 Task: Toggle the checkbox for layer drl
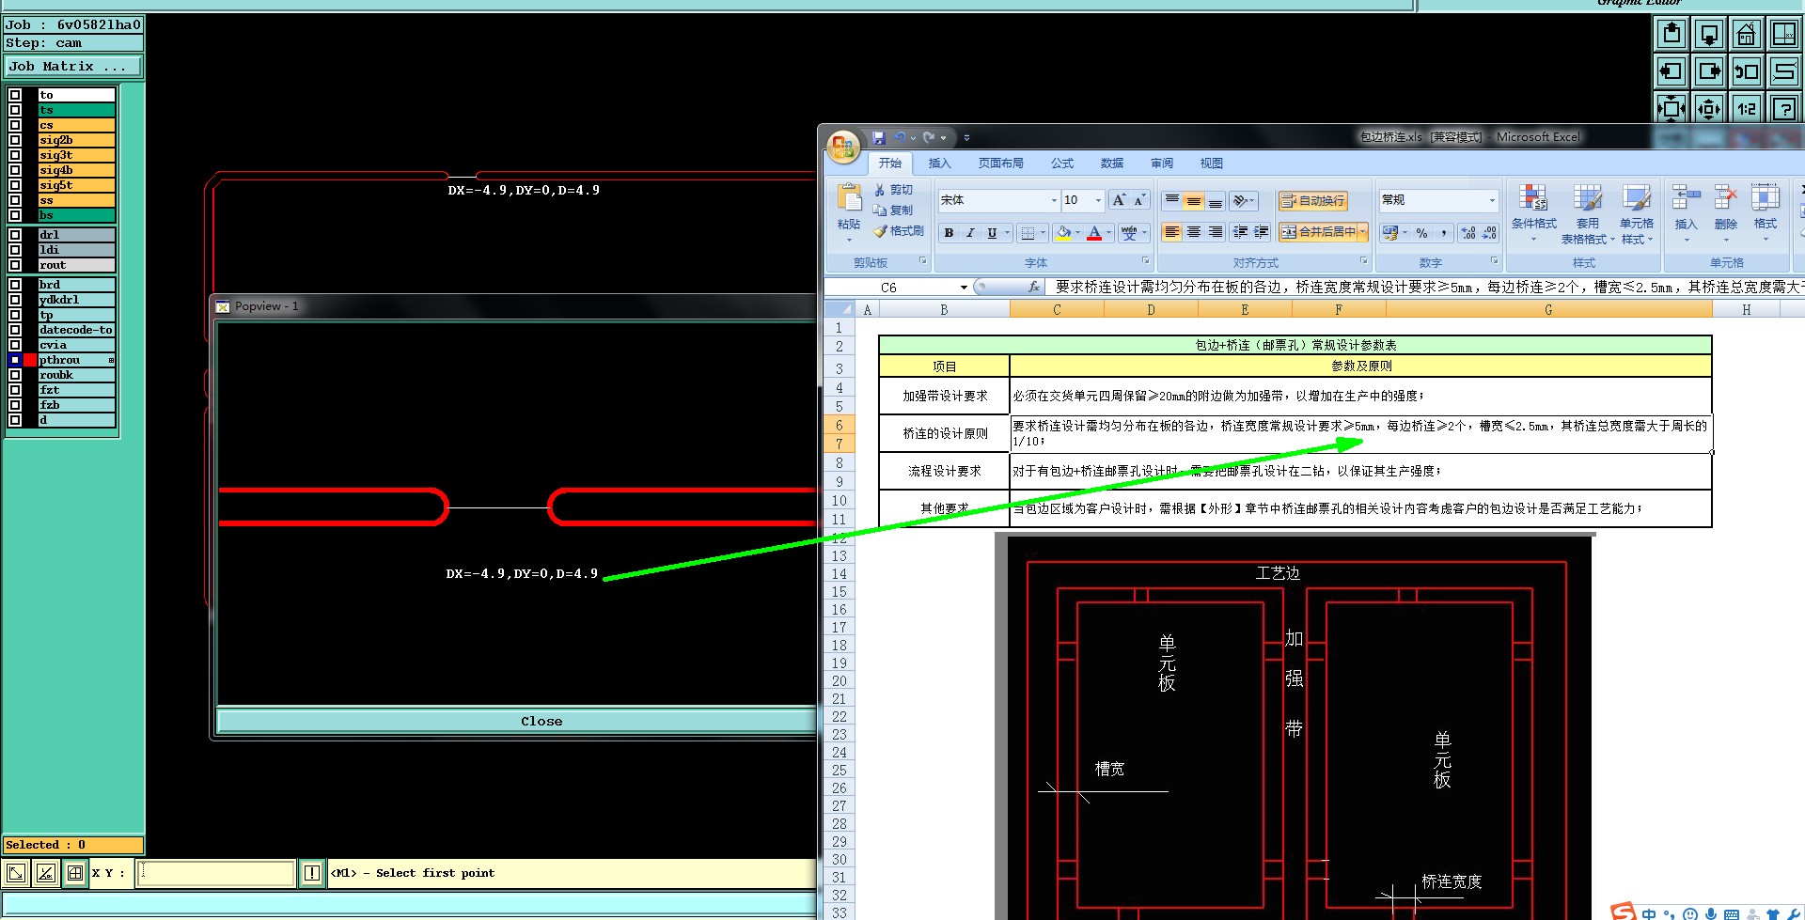[x=15, y=235]
